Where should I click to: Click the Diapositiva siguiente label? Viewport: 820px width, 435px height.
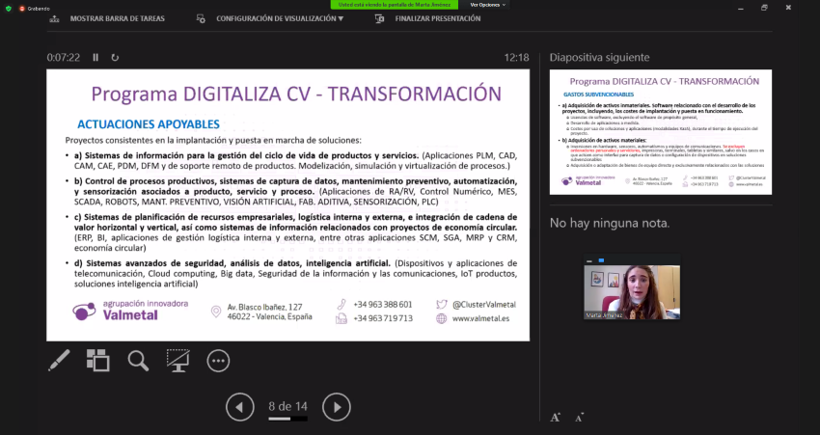click(599, 58)
